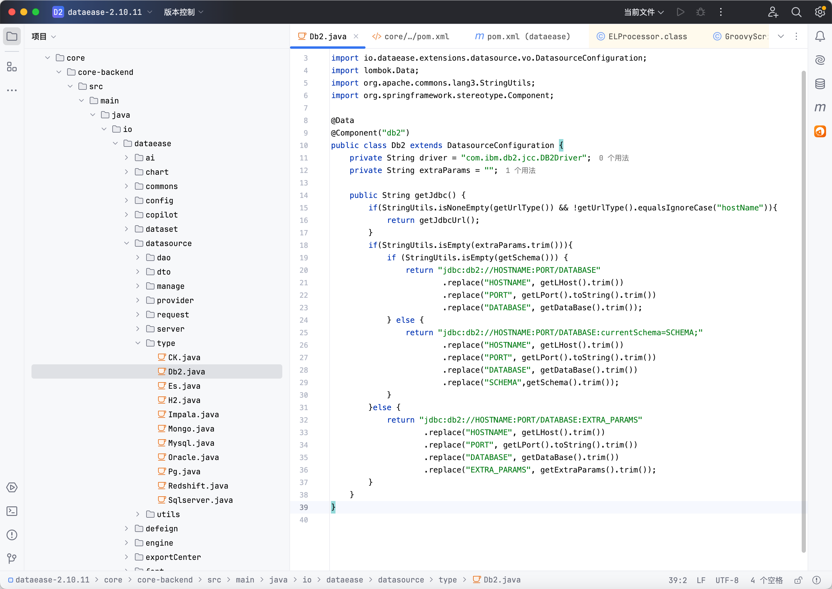The width and height of the screenshot is (832, 589).
Task: Place cursor on getJdbc() method line
Action: coord(407,195)
